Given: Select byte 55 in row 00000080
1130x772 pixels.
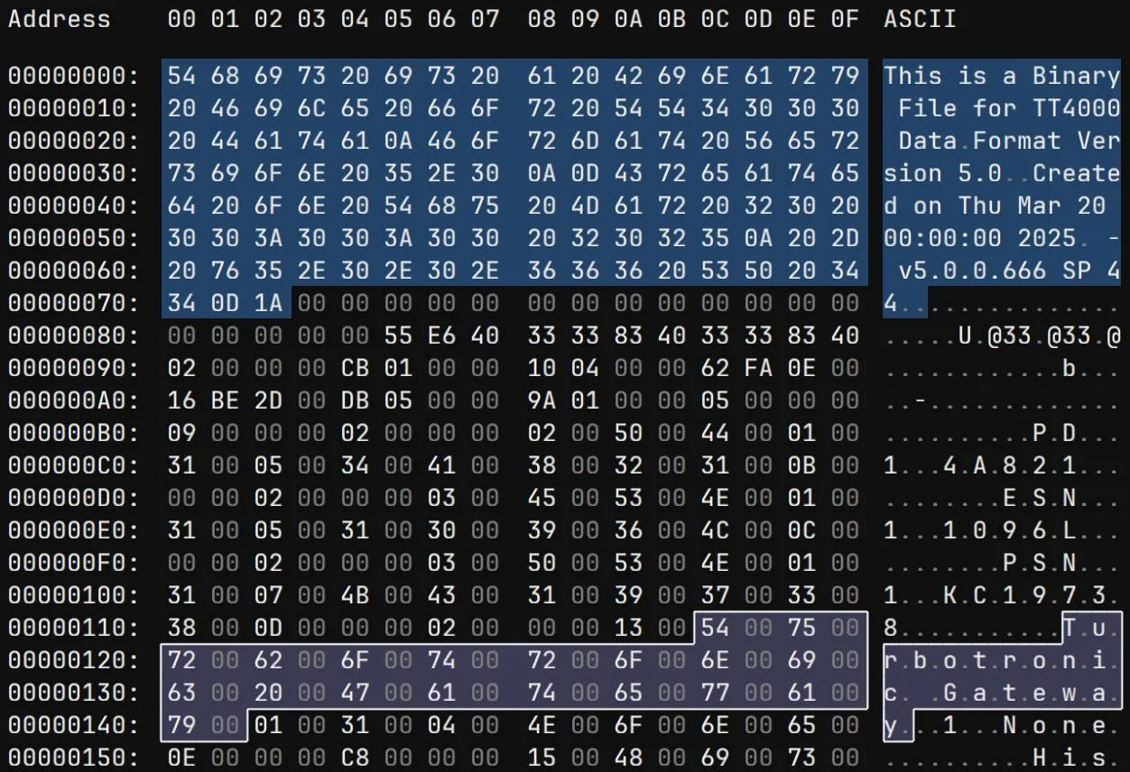Looking at the screenshot, I should (398, 336).
